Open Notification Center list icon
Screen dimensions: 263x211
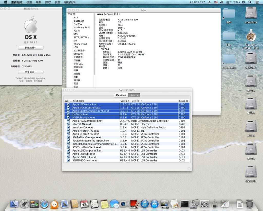[x=257, y=2]
